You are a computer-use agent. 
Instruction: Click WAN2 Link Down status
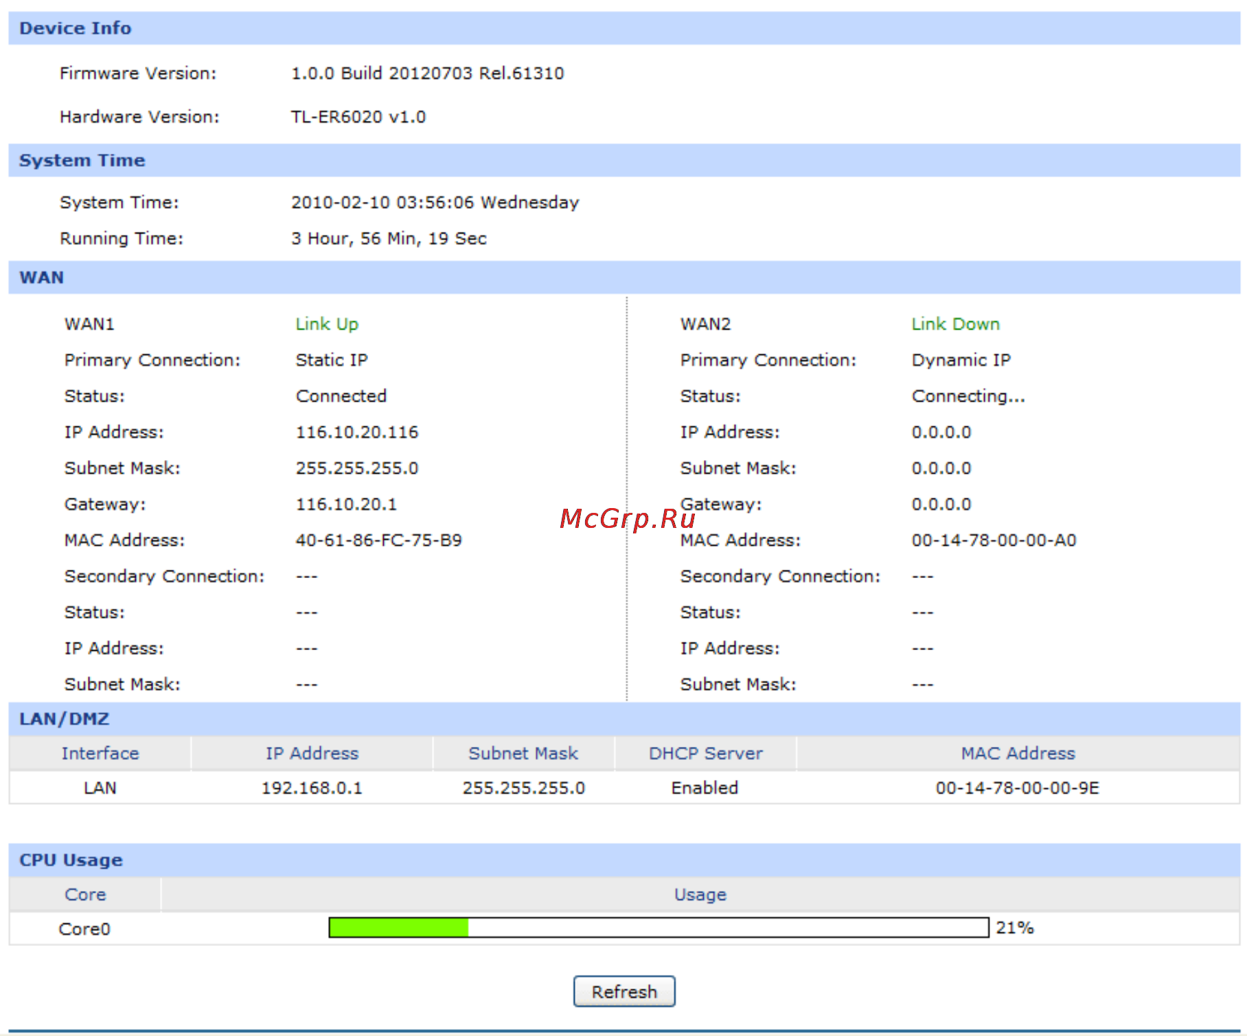coord(955,324)
